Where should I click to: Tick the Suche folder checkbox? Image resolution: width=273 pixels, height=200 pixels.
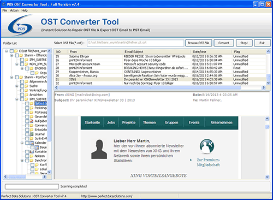click(22, 86)
